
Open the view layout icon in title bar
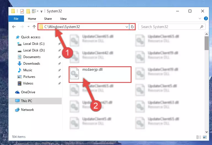(x=34, y=11)
